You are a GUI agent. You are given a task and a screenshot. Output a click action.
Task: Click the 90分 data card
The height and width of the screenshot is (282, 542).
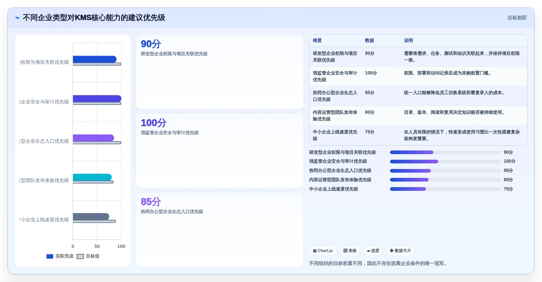click(220, 72)
